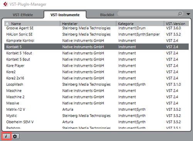Sort by the VST-Version column header

176,23
